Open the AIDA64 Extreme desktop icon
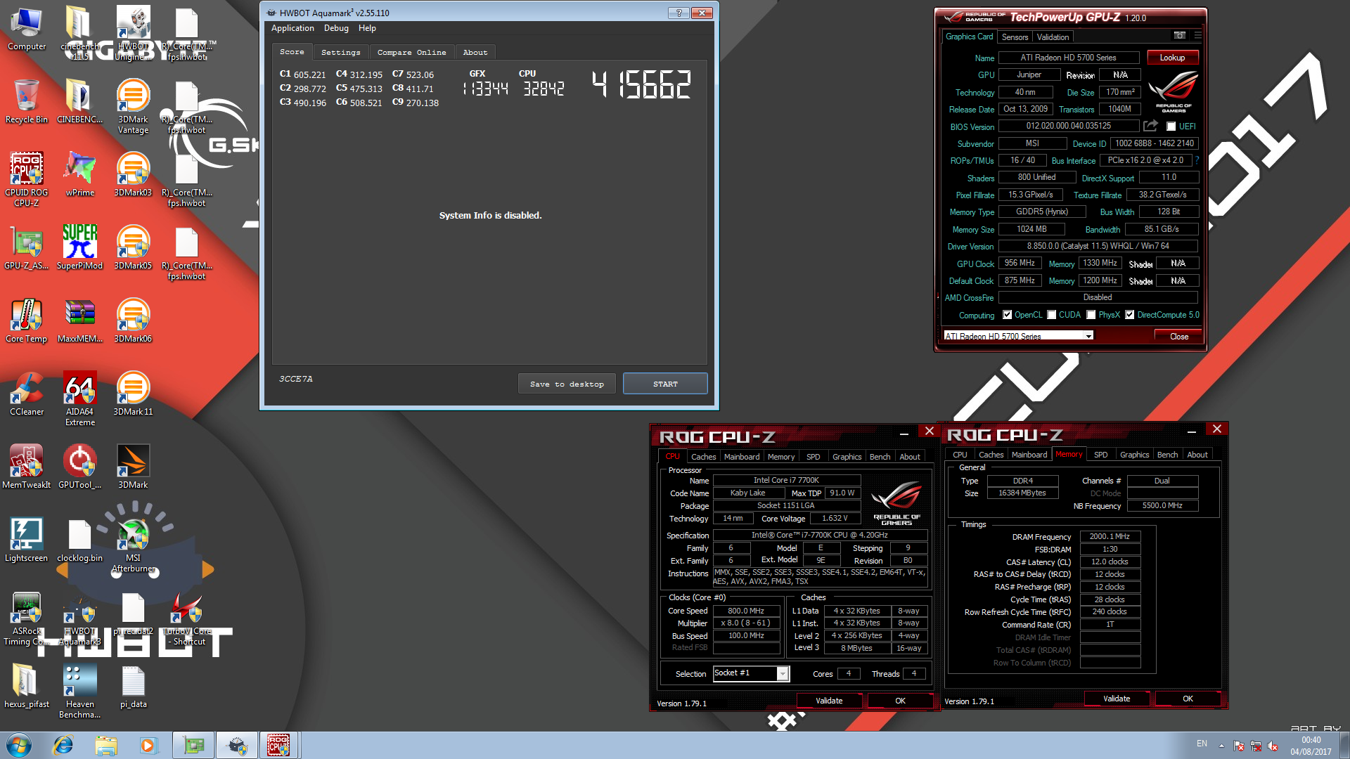Viewport: 1350px width, 759px height. coord(80,398)
